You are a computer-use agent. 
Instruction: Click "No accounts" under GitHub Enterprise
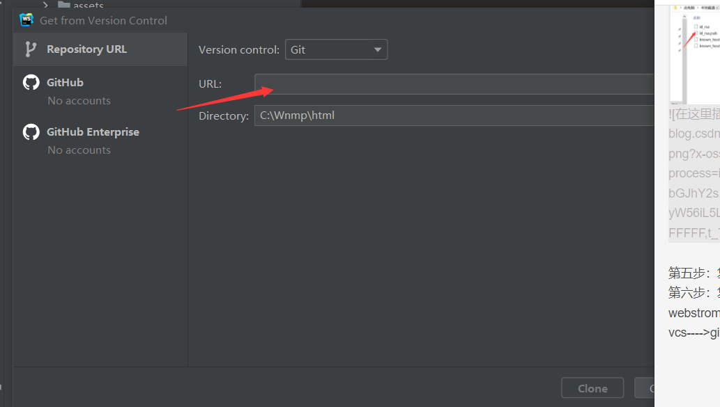click(x=79, y=150)
